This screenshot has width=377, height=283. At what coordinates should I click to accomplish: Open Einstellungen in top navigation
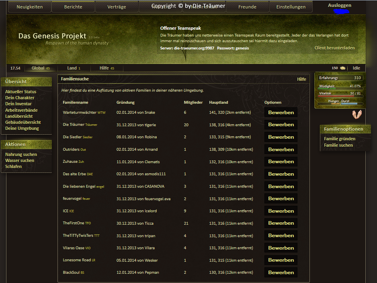(291, 7)
